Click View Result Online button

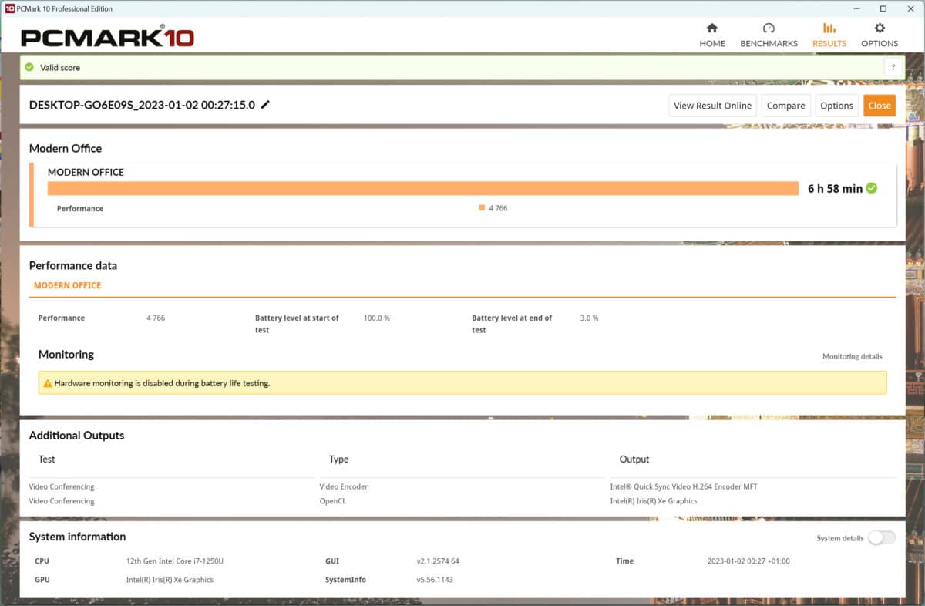click(712, 106)
